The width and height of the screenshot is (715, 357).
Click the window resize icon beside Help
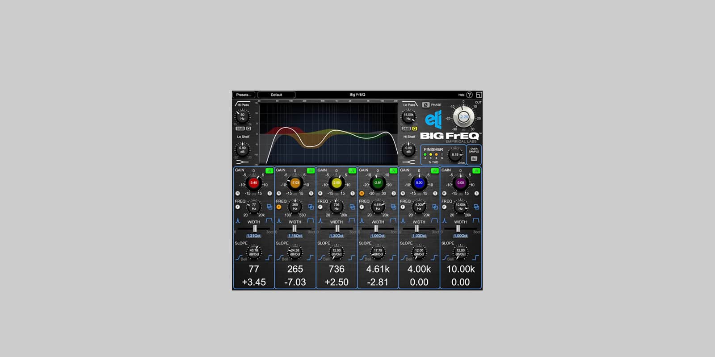[479, 95]
